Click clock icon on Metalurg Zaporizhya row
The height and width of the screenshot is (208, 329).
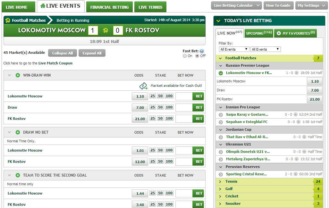coord(297,159)
